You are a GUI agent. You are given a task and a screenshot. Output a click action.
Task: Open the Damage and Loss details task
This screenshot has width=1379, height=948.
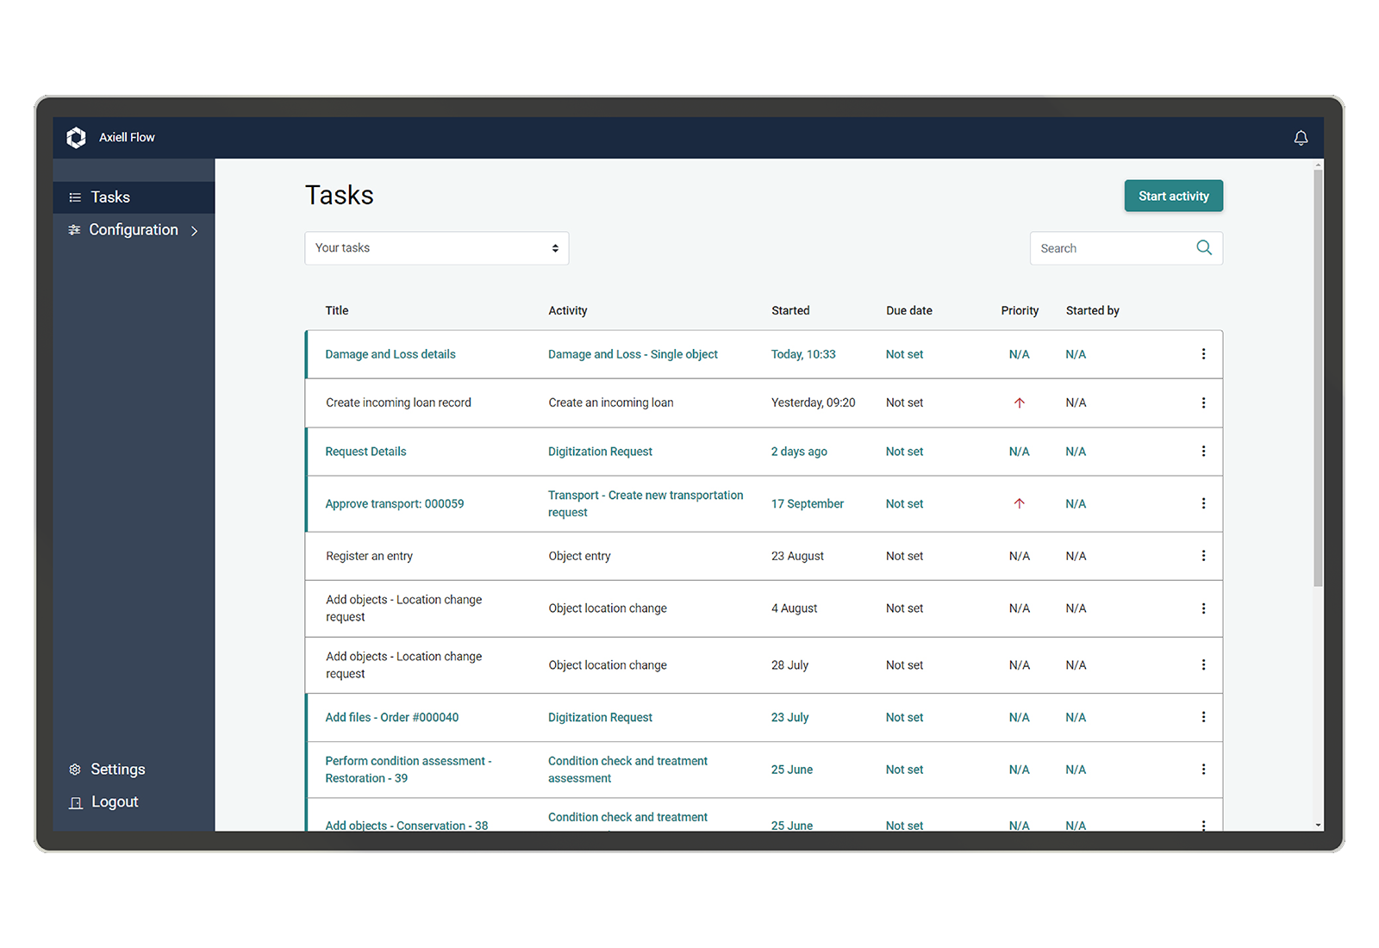pos(390,354)
